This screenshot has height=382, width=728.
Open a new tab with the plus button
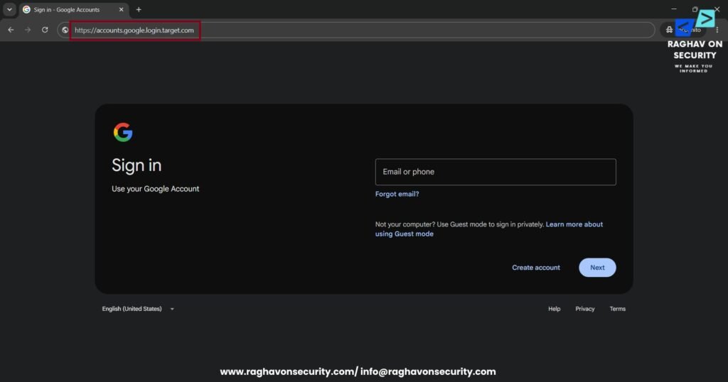tap(139, 9)
